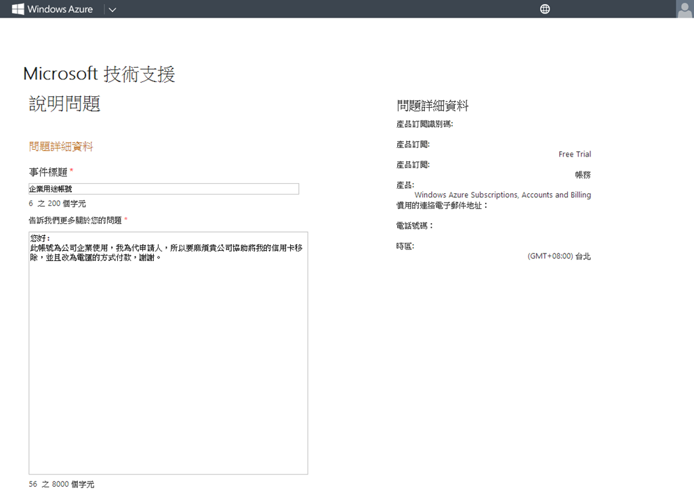Open the user account avatar icon

pyautogui.click(x=685, y=9)
